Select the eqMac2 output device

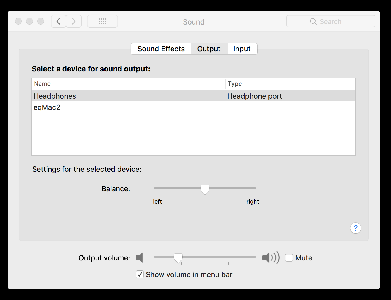194,107
